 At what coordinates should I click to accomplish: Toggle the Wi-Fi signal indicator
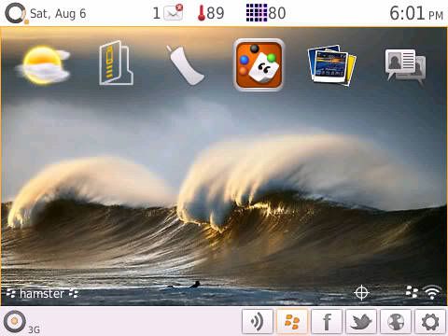coord(433,292)
